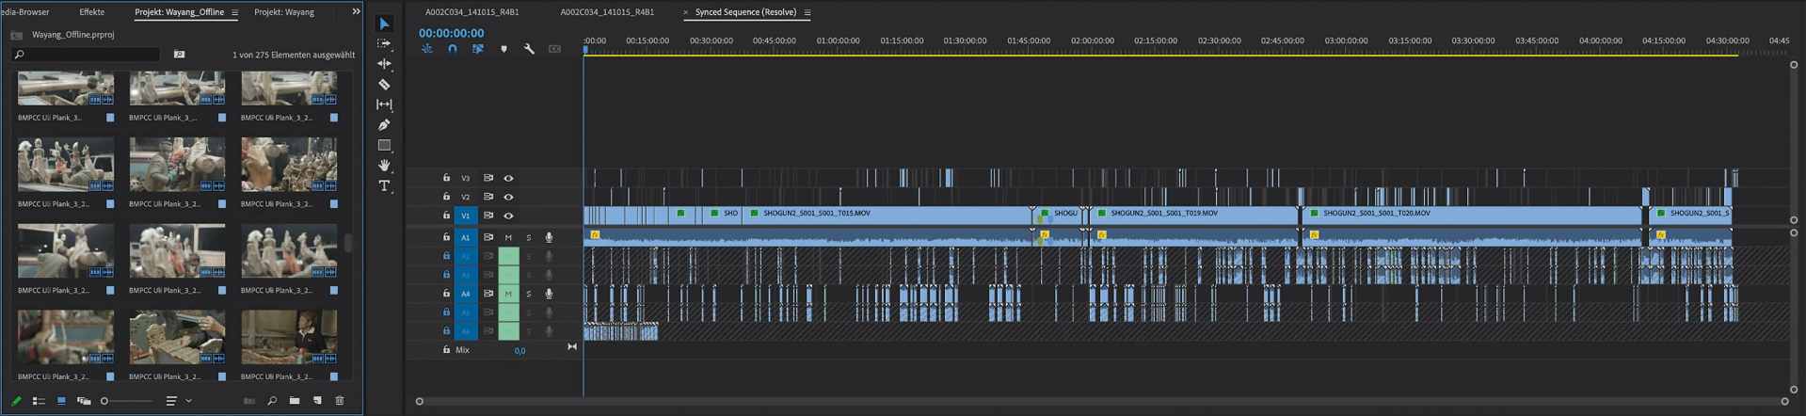Click fx badge on SHOGUN2 T020 audio clip
Screen dimensions: 1806x416
pos(1314,234)
